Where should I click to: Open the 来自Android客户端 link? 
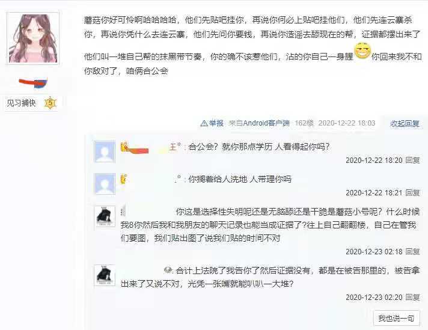pos(259,123)
